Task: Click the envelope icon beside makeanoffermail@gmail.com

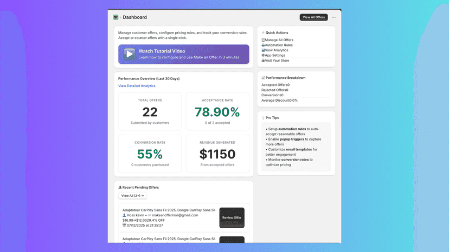Action: [150, 215]
